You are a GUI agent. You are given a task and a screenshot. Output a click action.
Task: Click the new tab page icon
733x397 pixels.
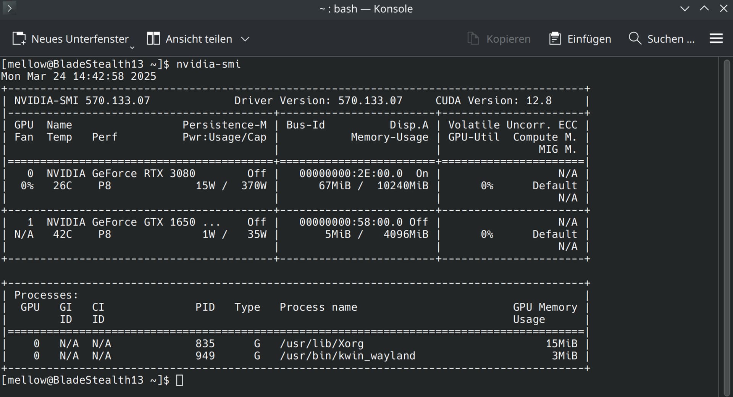click(19, 39)
